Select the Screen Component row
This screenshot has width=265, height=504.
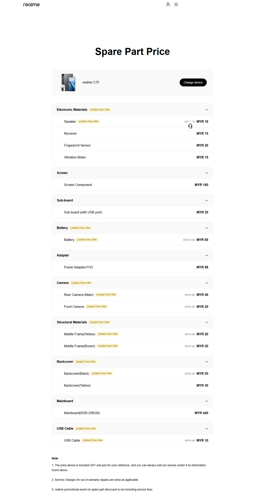click(x=132, y=185)
